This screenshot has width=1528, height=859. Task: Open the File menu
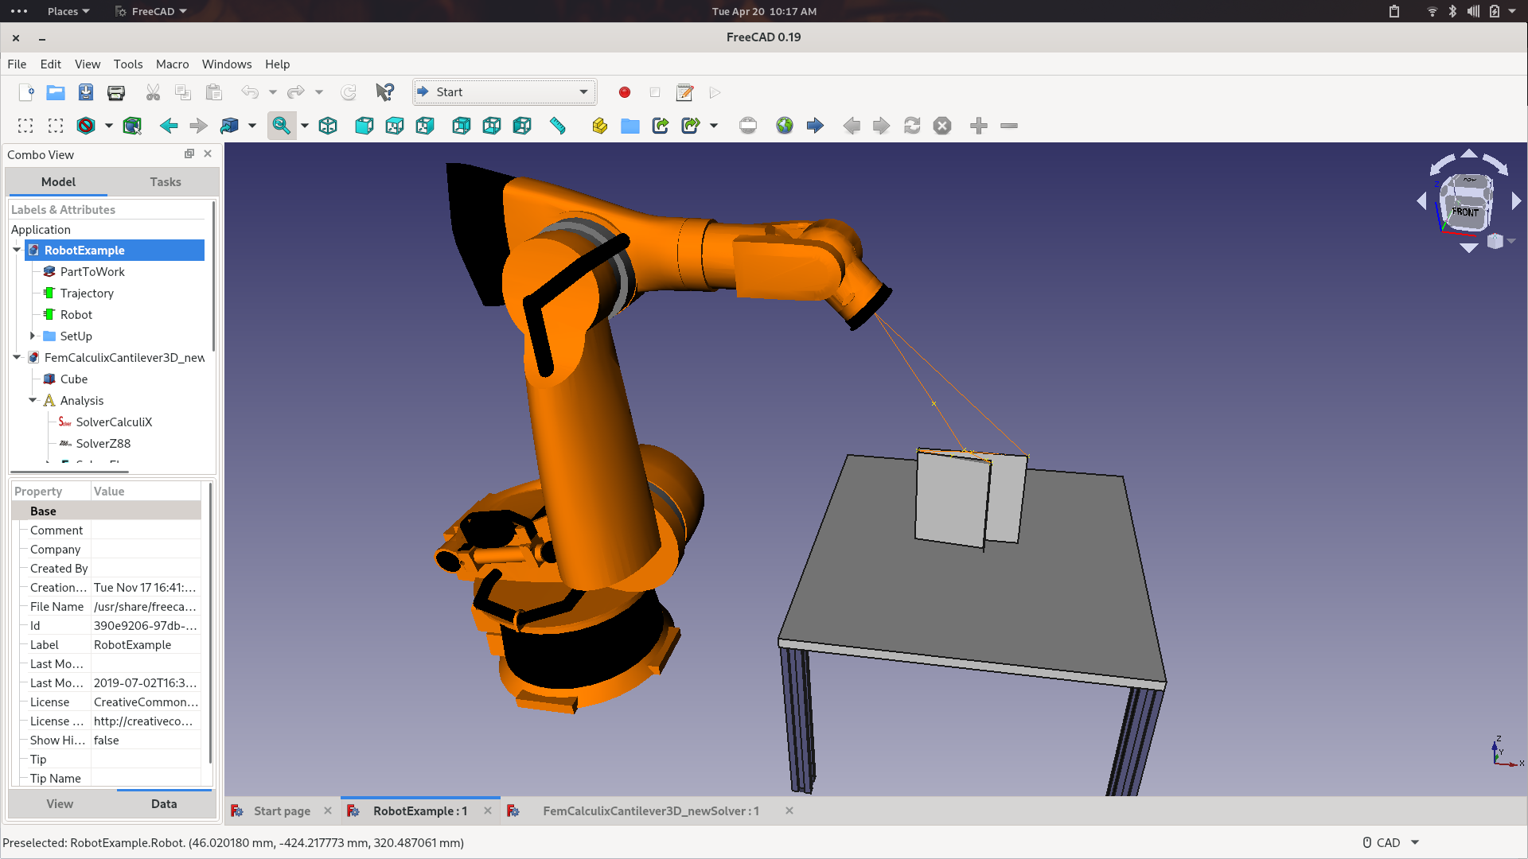click(x=17, y=64)
